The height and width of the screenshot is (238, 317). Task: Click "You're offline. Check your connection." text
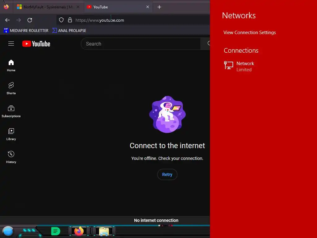pyautogui.click(x=167, y=158)
